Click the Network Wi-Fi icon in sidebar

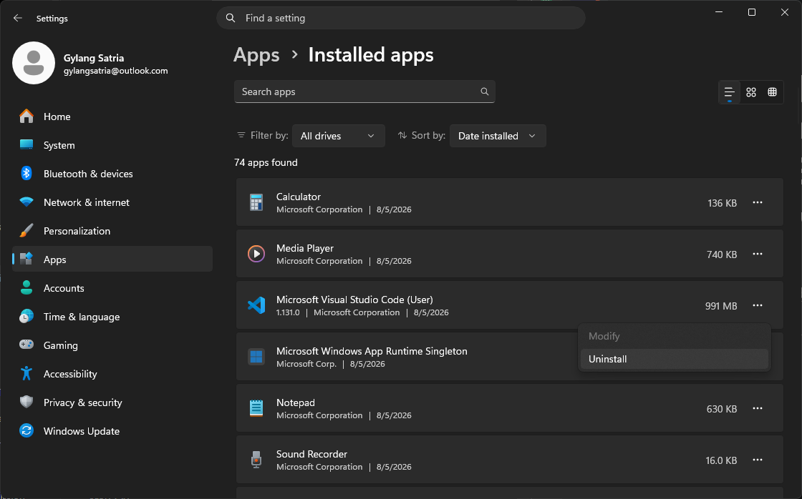[26, 202]
